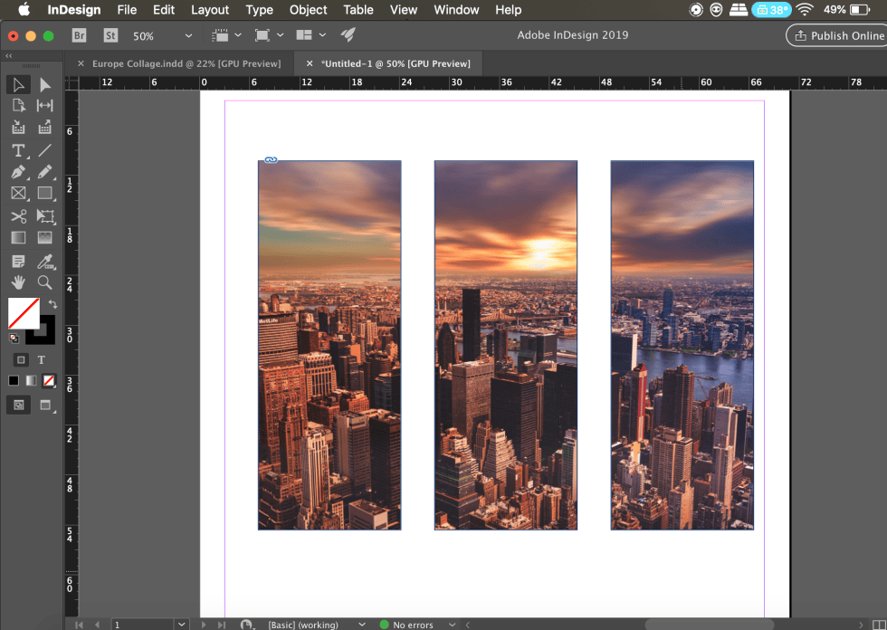
Task: Select the Note tool
Action: pos(18,262)
